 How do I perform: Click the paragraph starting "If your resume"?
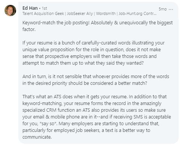[x=93, y=53]
